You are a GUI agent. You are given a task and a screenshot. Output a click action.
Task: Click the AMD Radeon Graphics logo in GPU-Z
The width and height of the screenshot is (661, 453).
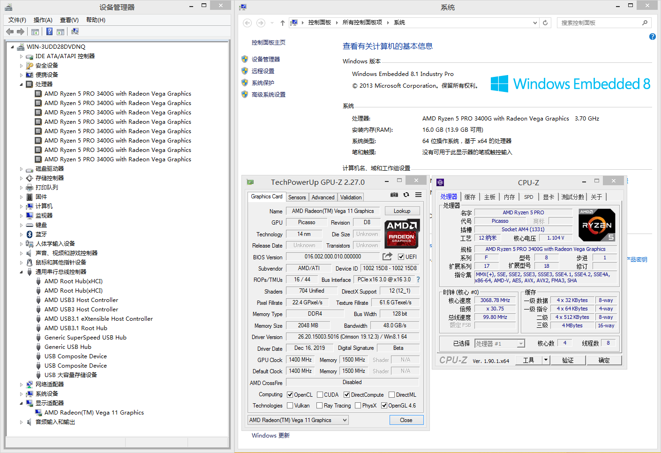click(x=401, y=233)
